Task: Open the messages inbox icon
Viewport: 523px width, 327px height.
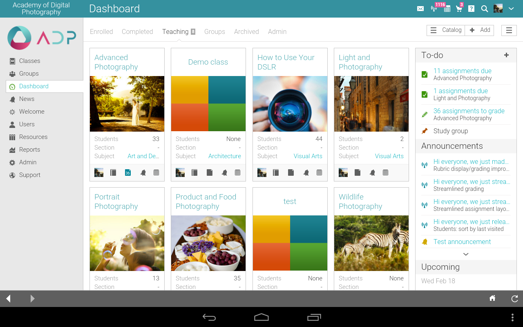Action: click(420, 8)
